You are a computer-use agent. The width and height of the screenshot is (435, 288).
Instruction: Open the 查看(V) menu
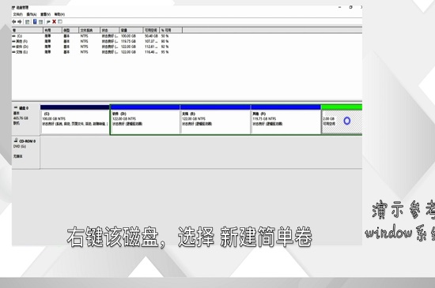coord(45,14)
